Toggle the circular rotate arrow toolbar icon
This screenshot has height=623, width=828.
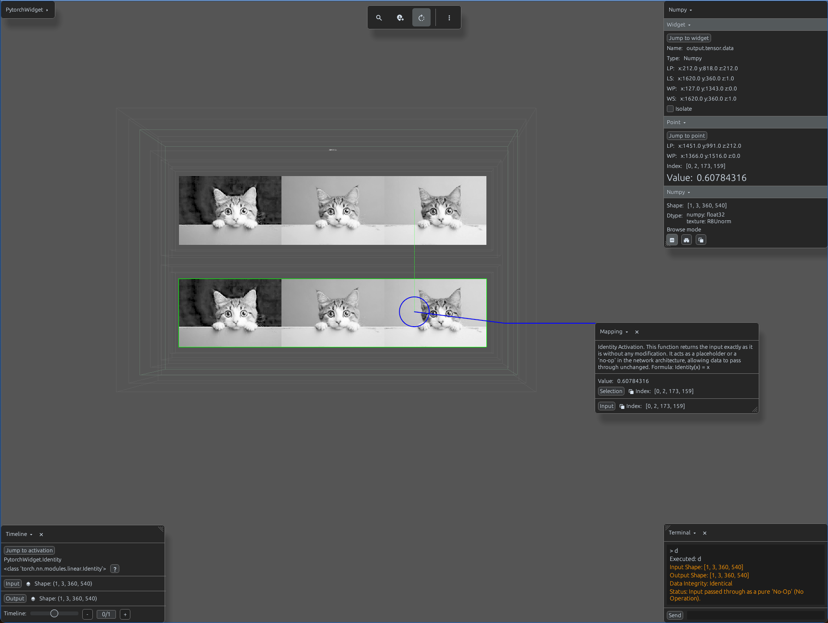click(421, 18)
